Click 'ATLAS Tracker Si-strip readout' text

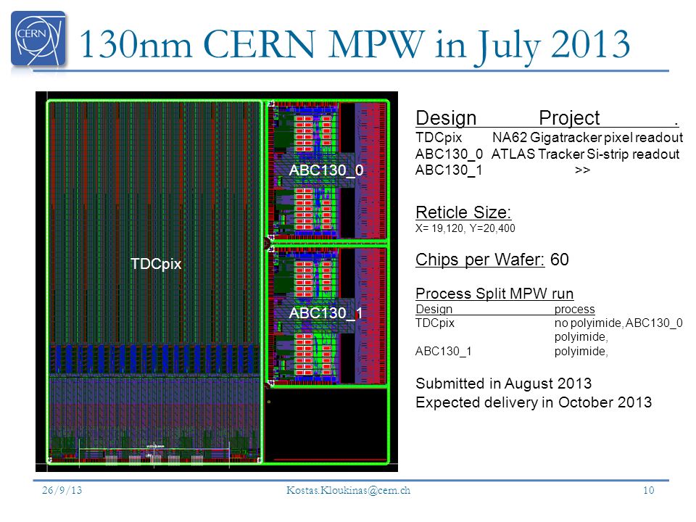coord(585,154)
